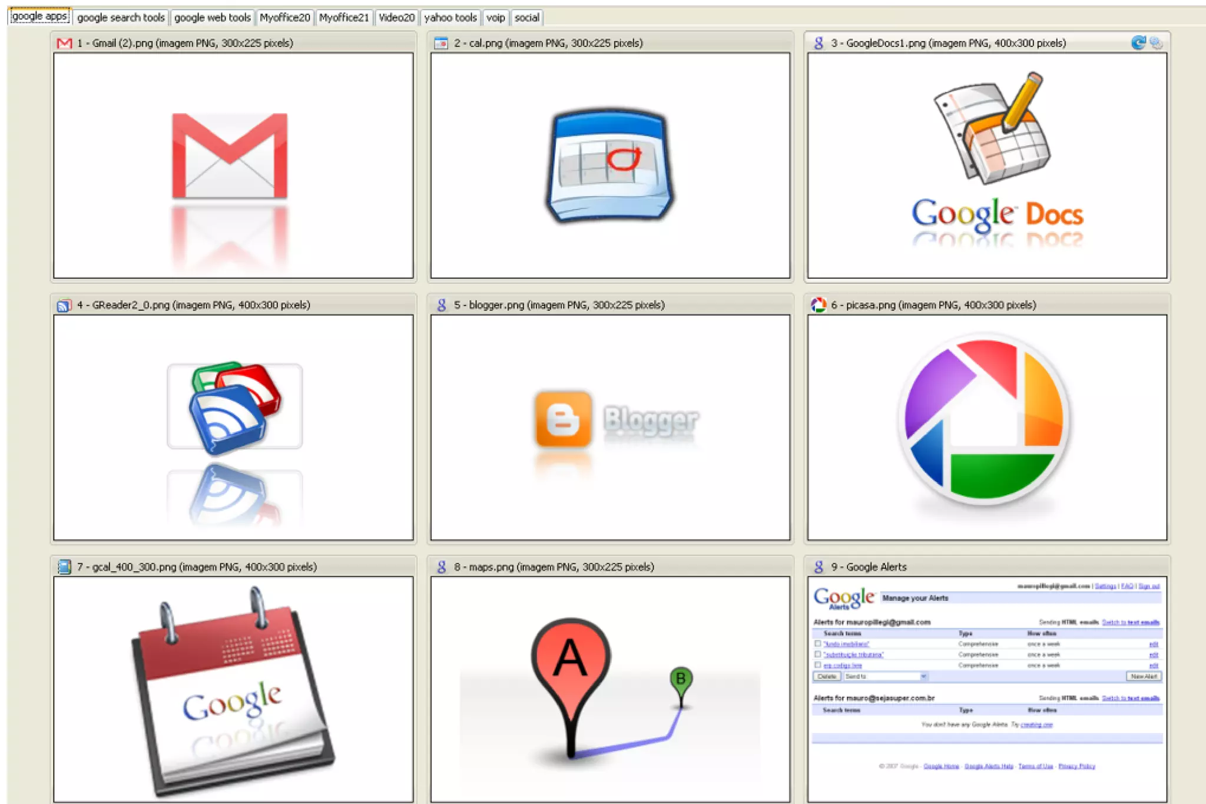Check the first alert's checkbox in Google Alerts
The height and width of the screenshot is (804, 1206).
[x=817, y=644]
